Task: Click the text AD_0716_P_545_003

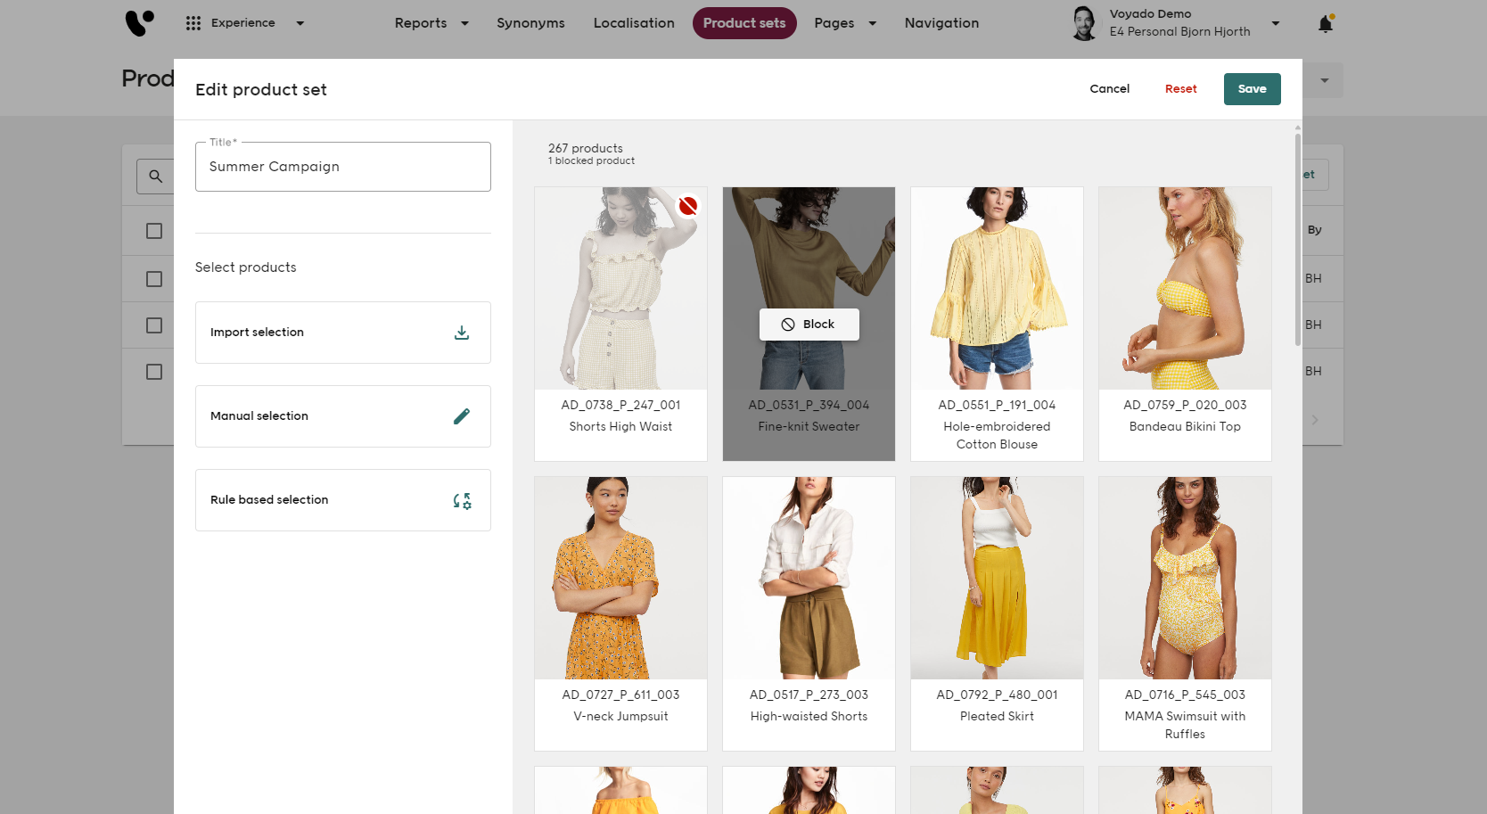Action: [x=1185, y=695]
